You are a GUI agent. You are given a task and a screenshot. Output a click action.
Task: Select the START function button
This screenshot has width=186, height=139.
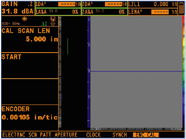[30, 65]
